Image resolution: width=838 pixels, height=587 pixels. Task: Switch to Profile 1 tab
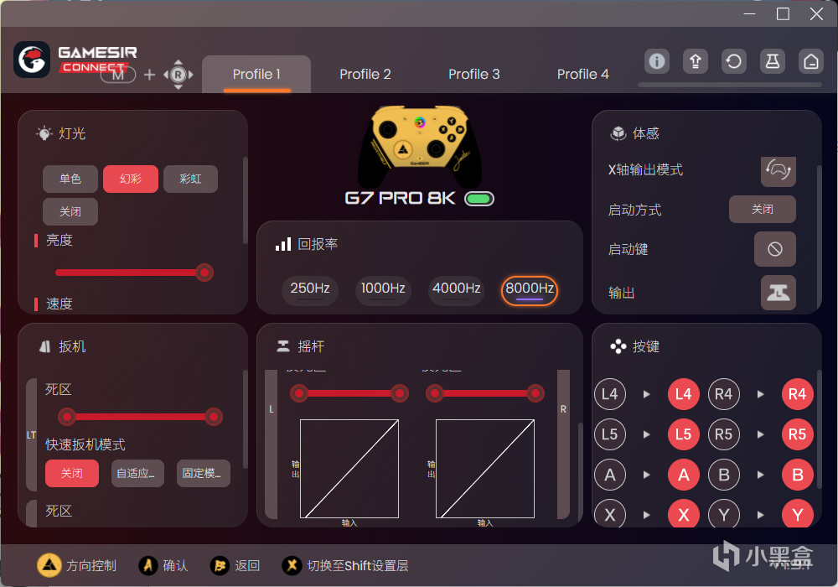click(256, 75)
